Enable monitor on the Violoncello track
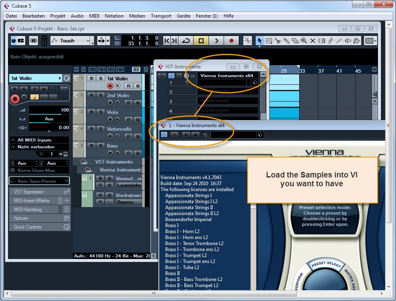 click(x=118, y=136)
